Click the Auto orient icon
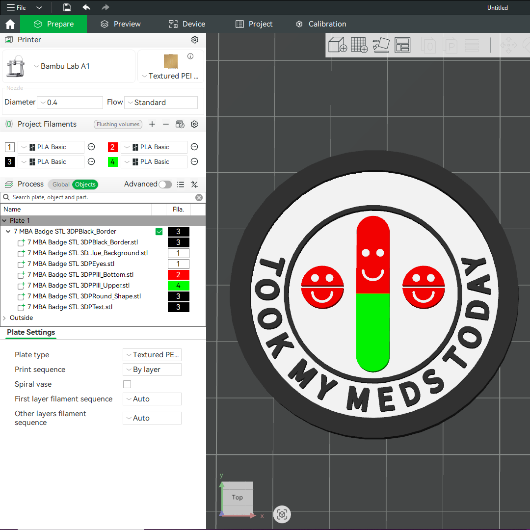Viewport: 530px width, 530px height. (x=381, y=45)
